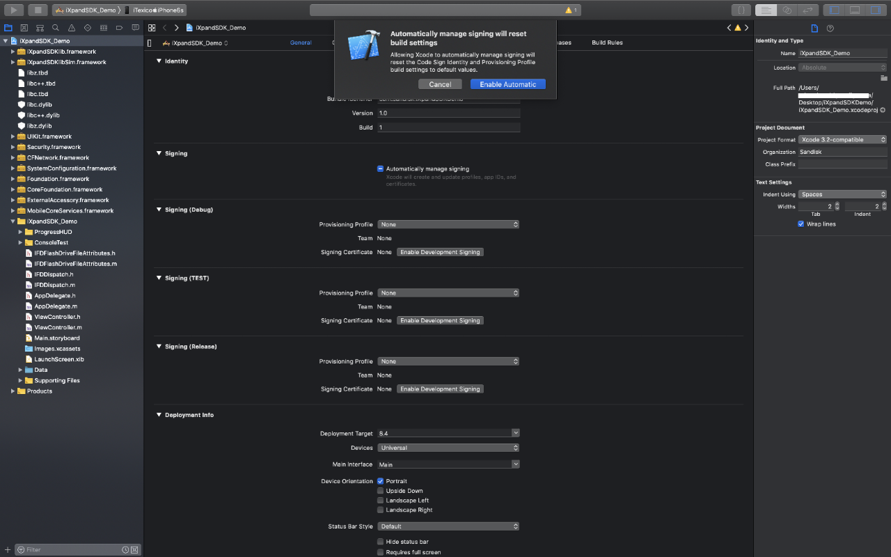Enable Upside Down orientation
This screenshot has width=891, height=557.
point(381,491)
